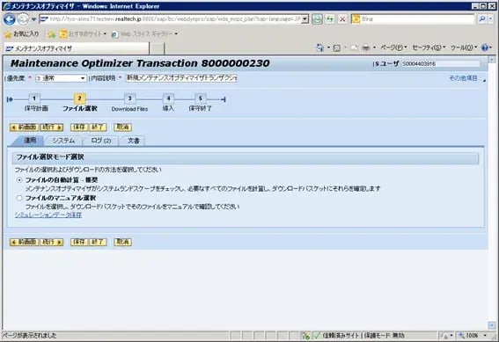Switch to the ログ (2) tab
The width and height of the screenshot is (499, 342).
tap(100, 141)
